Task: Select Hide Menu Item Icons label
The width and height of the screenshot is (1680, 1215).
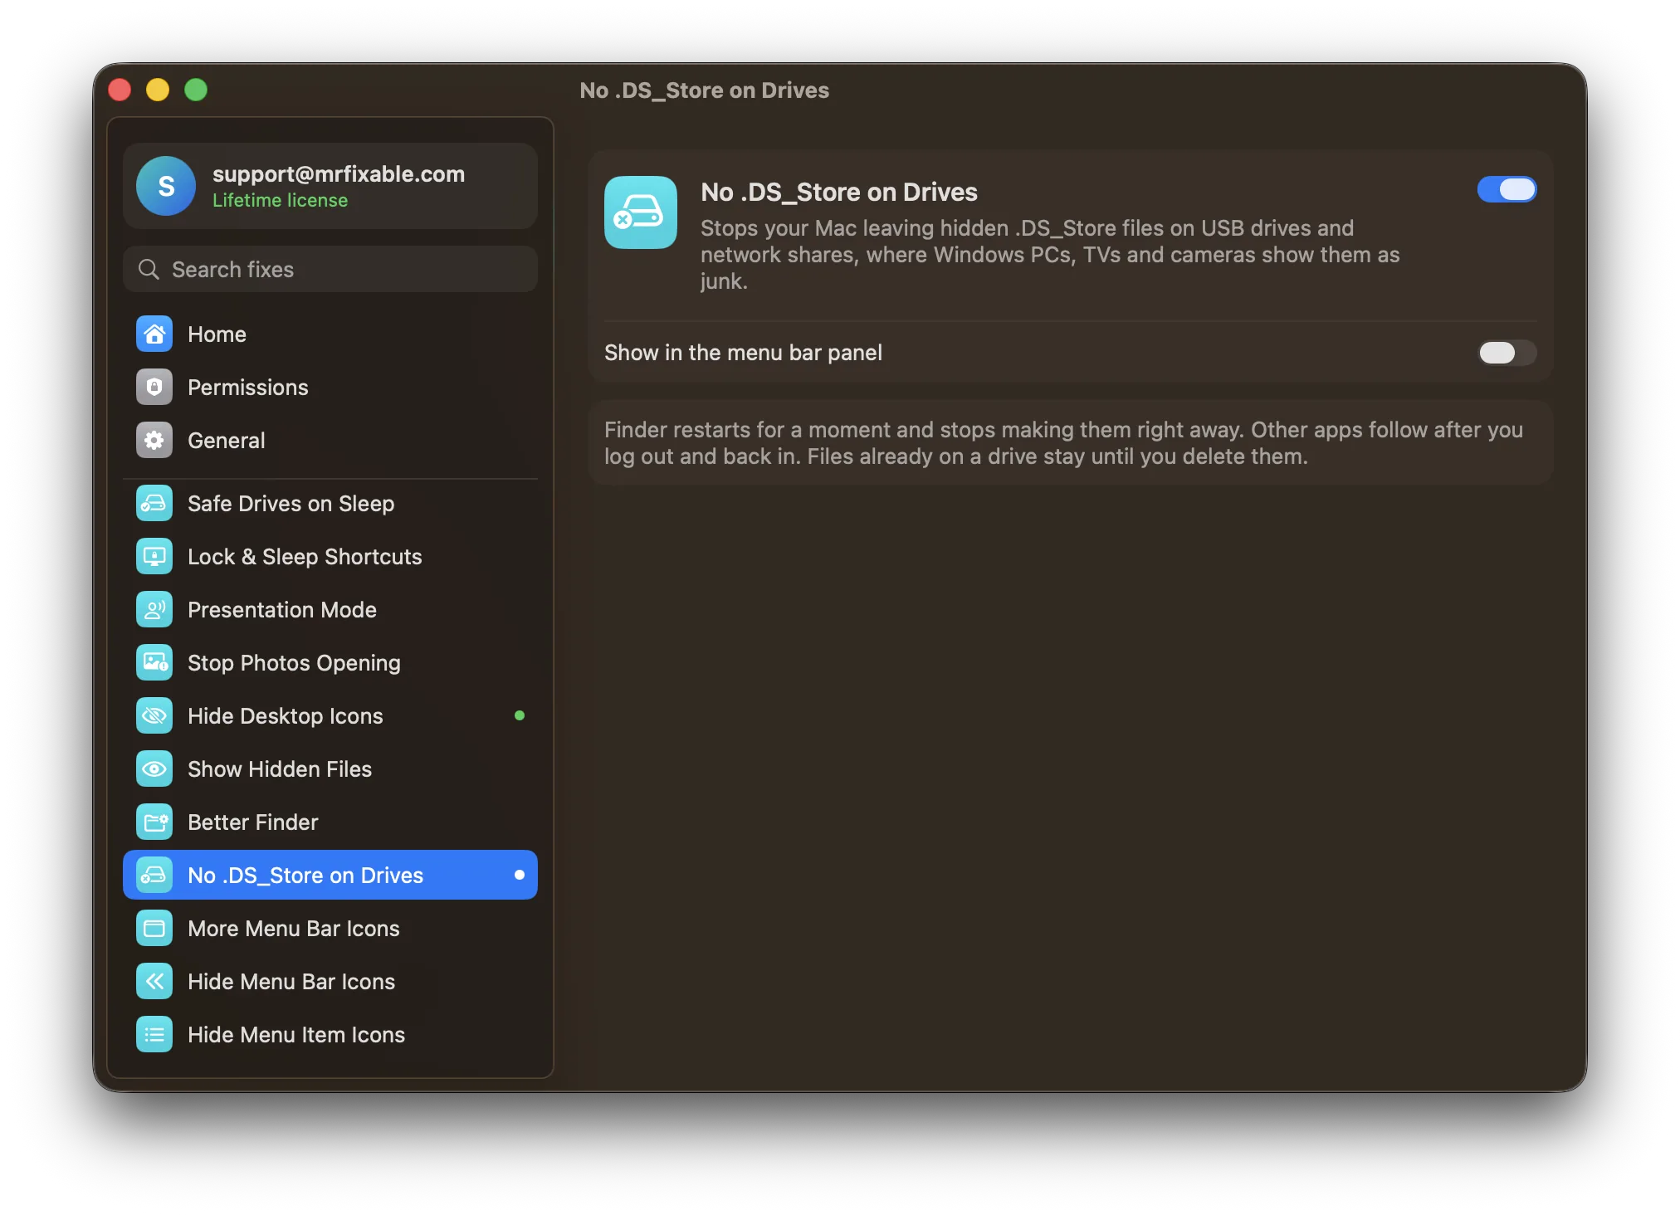Action: coord(296,1034)
